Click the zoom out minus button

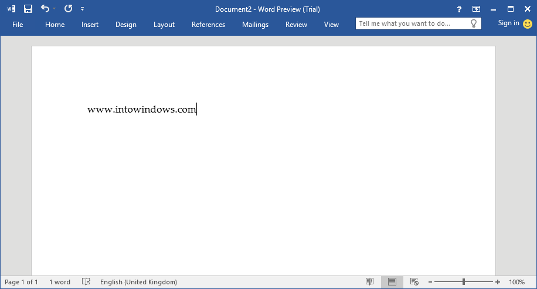[x=430, y=282]
